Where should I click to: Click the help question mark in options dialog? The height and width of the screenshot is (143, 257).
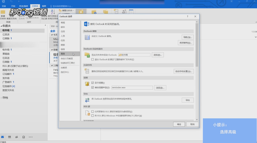(188, 16)
